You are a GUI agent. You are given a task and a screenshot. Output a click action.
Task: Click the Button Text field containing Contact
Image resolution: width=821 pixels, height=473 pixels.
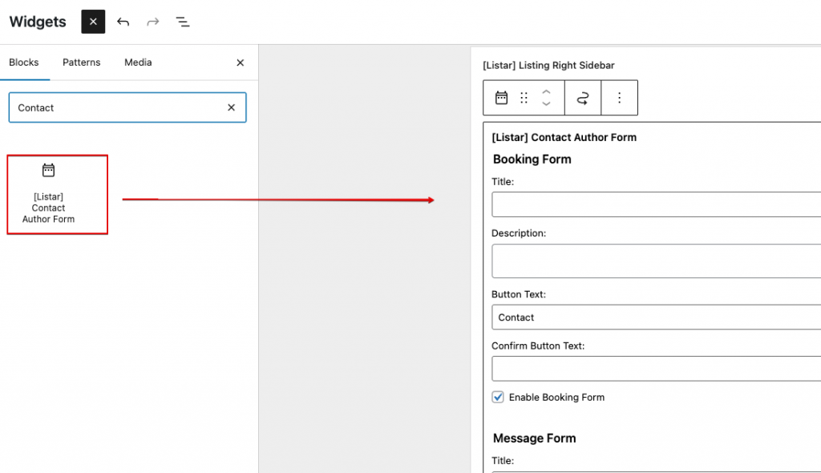[x=656, y=317]
